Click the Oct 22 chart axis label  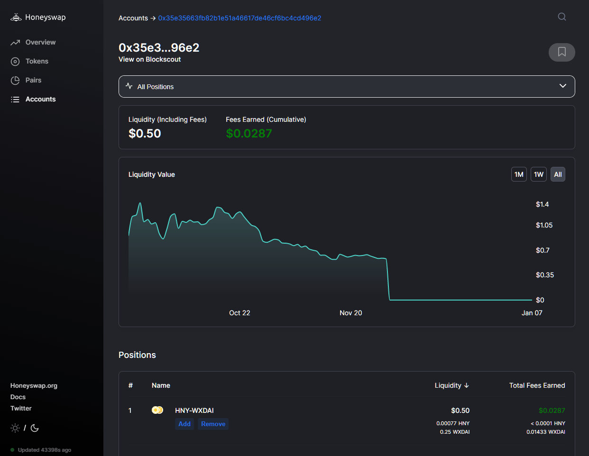[239, 313]
